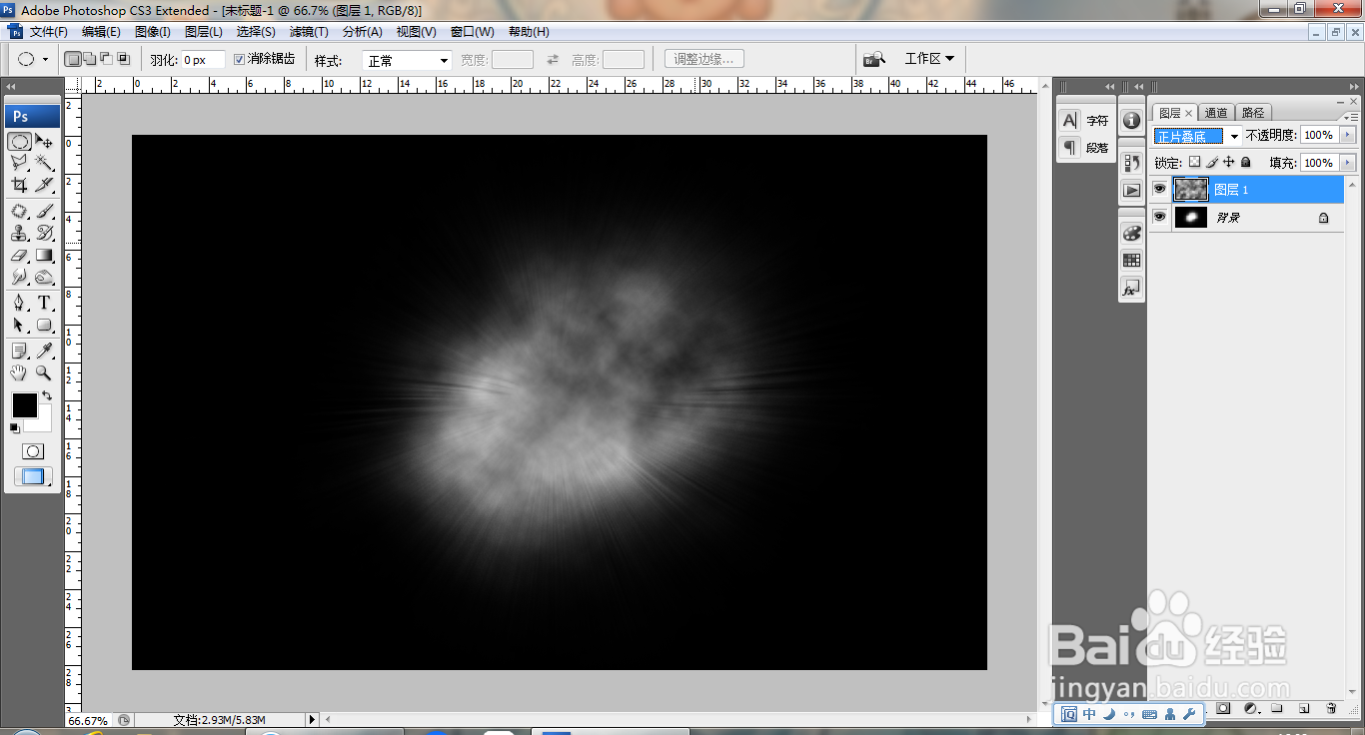Select the Move tool

pyautogui.click(x=45, y=141)
